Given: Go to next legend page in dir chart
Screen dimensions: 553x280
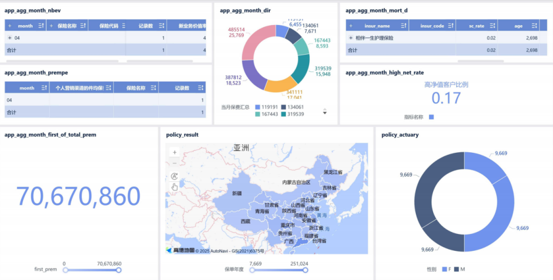Looking at the screenshot, I should coord(325,113).
